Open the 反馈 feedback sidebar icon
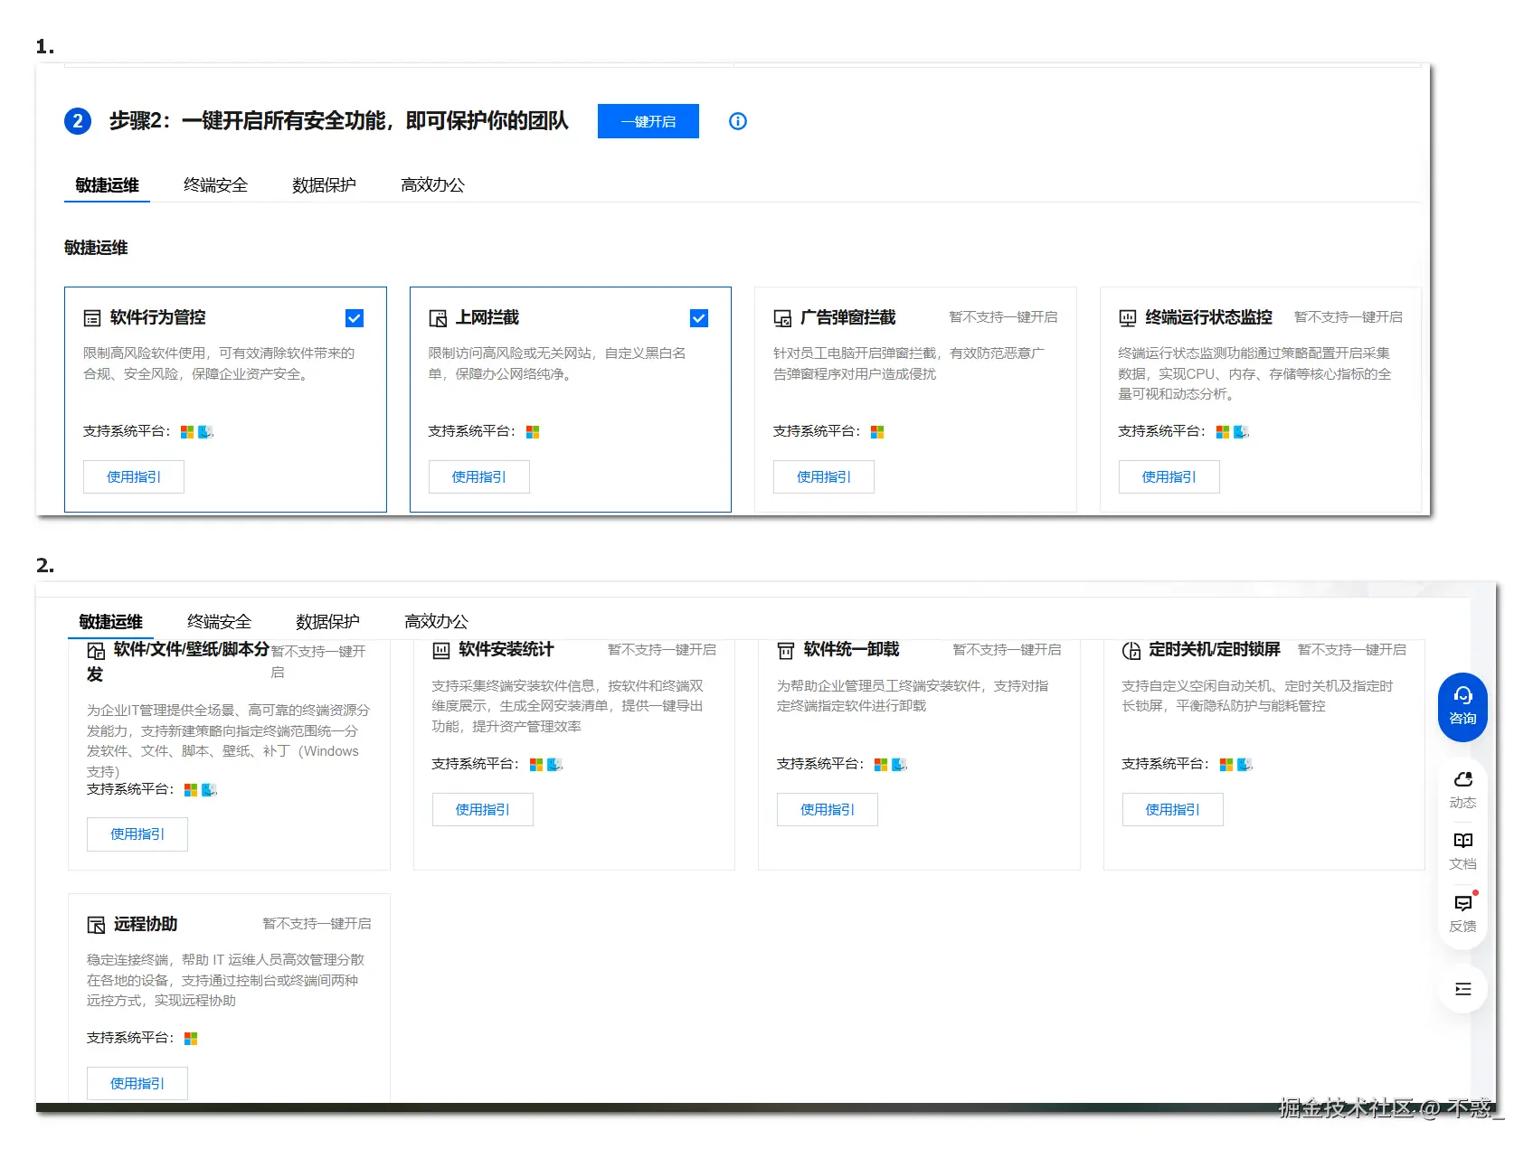The image size is (1533, 1149). [1462, 913]
